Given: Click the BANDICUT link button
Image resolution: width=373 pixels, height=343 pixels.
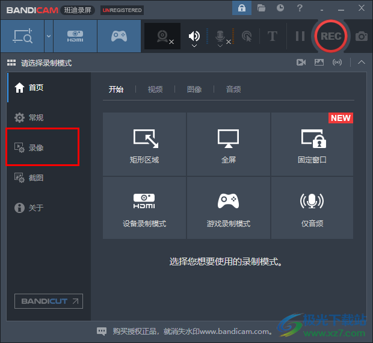Looking at the screenshot, I should click(x=49, y=301).
